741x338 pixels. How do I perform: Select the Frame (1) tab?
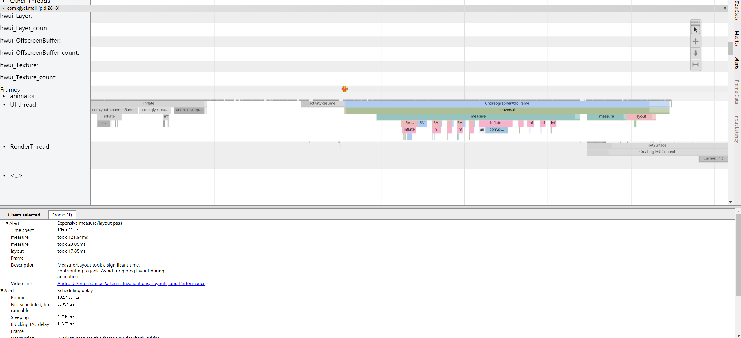tap(62, 215)
